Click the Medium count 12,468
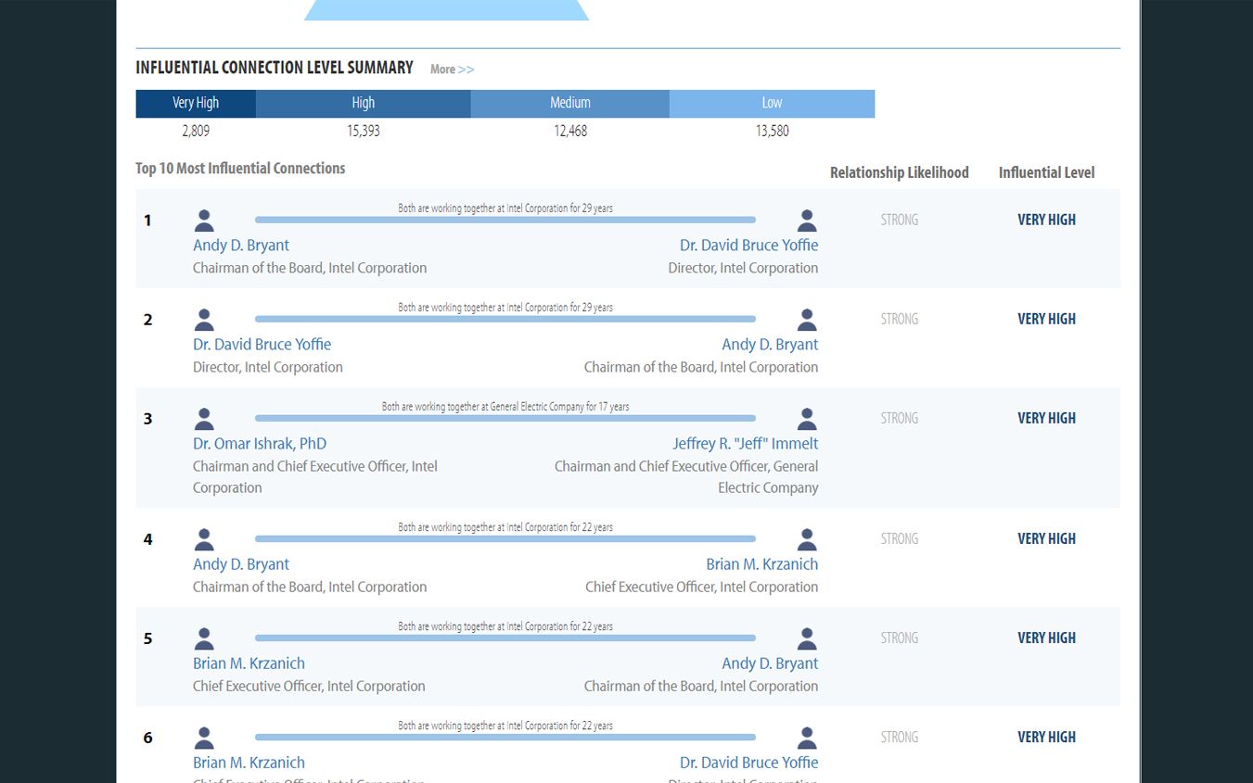1253x783 pixels. coord(570,131)
